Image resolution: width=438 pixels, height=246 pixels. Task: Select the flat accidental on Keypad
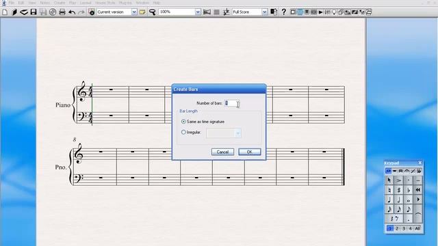point(408,190)
